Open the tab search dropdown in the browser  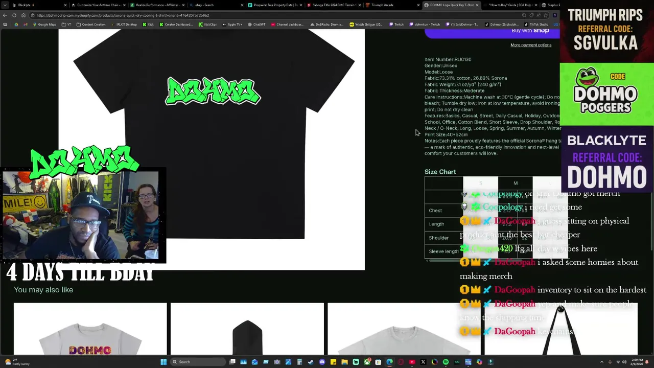(x=5, y=5)
